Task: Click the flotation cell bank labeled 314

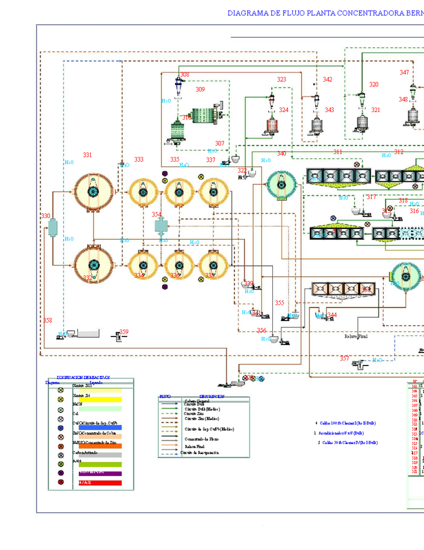Action: 336,232
